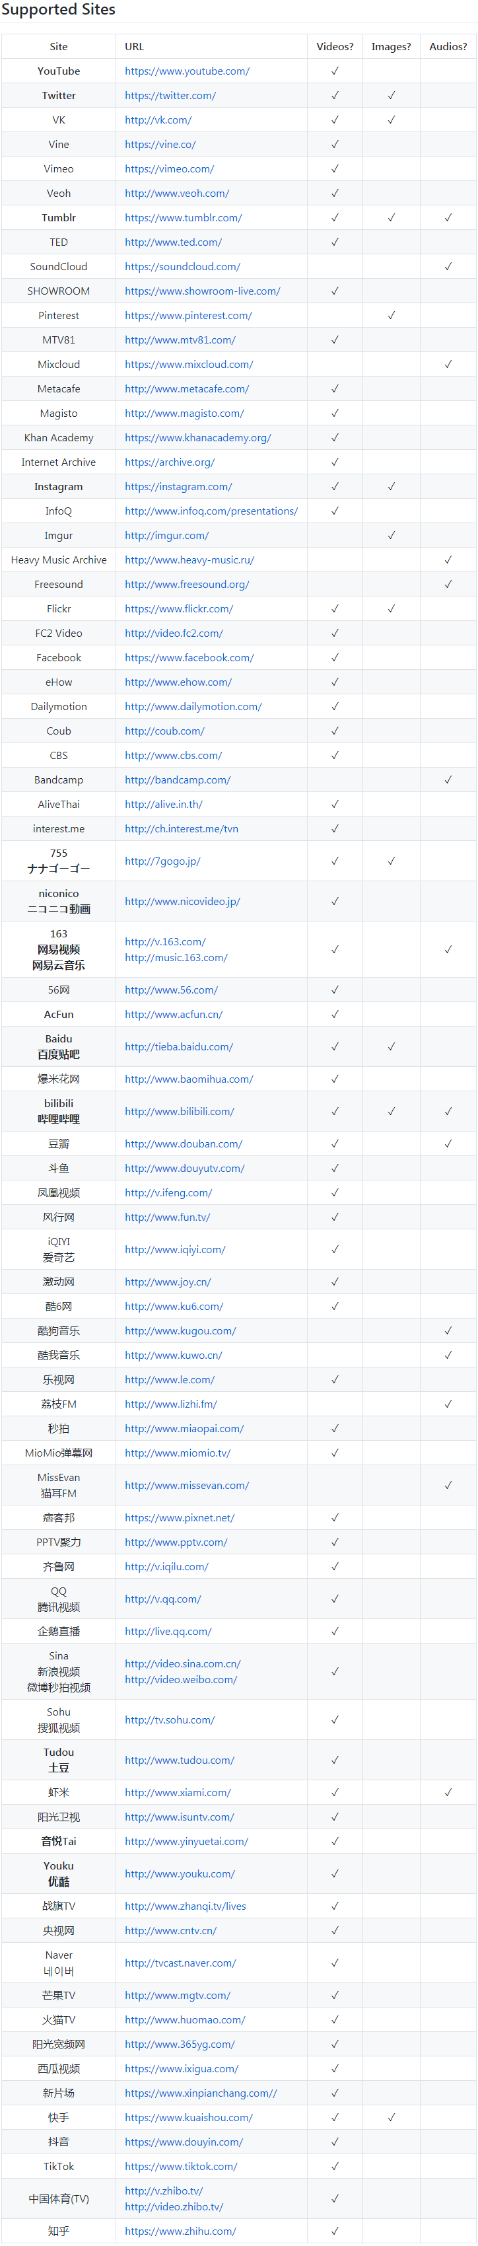Open the Khan Academy URL
Viewport: 478px width, 2246px height.
tap(197, 438)
